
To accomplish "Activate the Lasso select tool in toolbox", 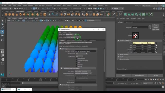I will pyautogui.click(x=2, y=24).
